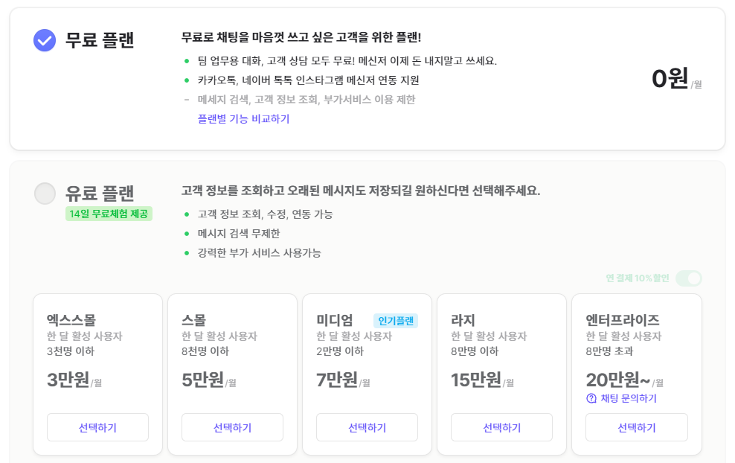735x463 pixels.
Task: Click 선택하기 for the 라지 plan
Action: 501,427
